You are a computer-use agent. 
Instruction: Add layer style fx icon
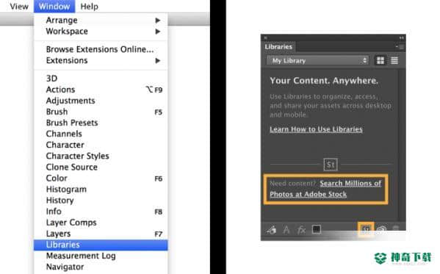[301, 230]
